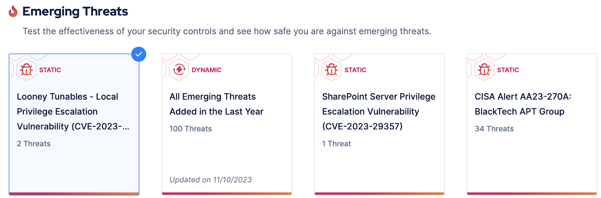Click the STATIC label on CISA Alert card
Image resolution: width=601 pixels, height=198 pixels.
click(508, 70)
